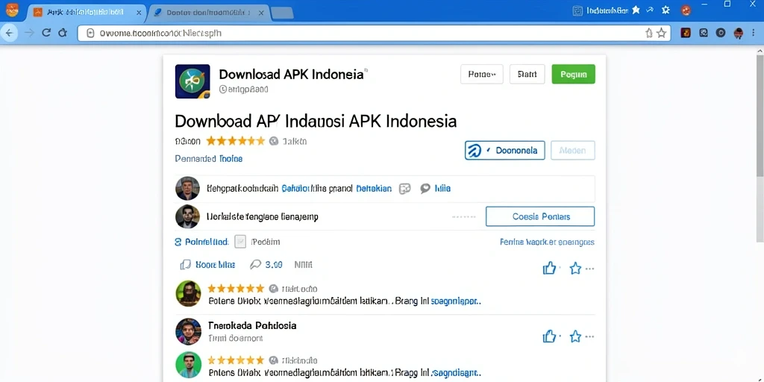Open the blue 'Deltakian' link
The height and width of the screenshot is (382, 764).
point(375,188)
